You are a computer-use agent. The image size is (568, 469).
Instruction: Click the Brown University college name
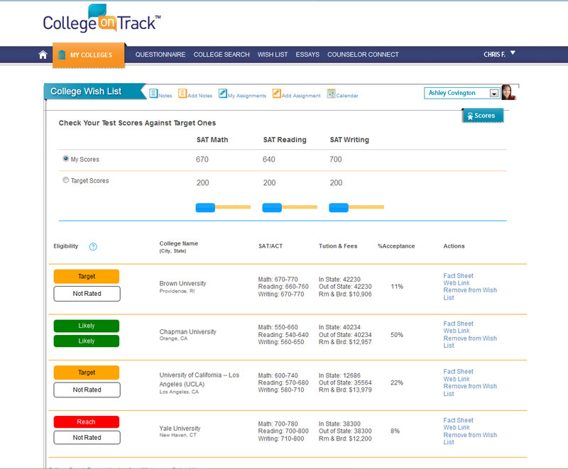tap(182, 283)
